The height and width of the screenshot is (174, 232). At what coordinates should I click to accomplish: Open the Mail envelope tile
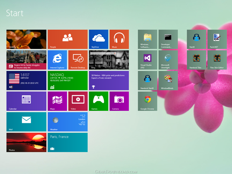point(26,122)
